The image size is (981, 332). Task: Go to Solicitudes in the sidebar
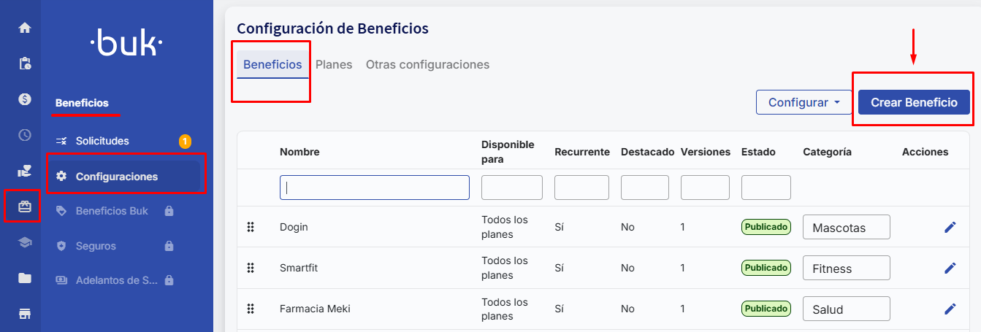pyautogui.click(x=102, y=141)
